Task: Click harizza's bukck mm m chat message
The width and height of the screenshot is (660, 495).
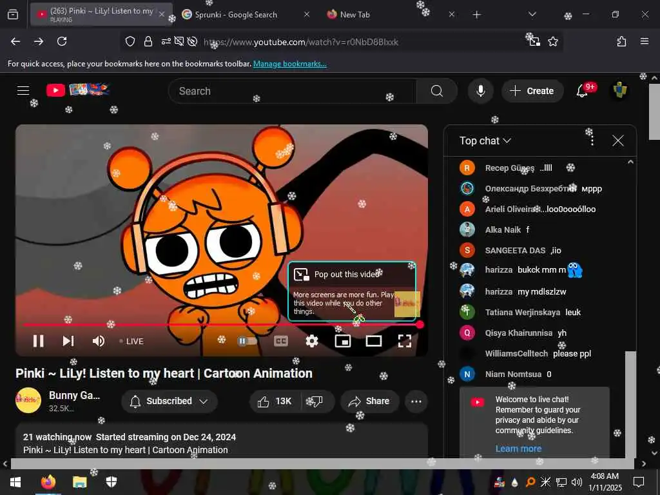Action: click(x=541, y=270)
